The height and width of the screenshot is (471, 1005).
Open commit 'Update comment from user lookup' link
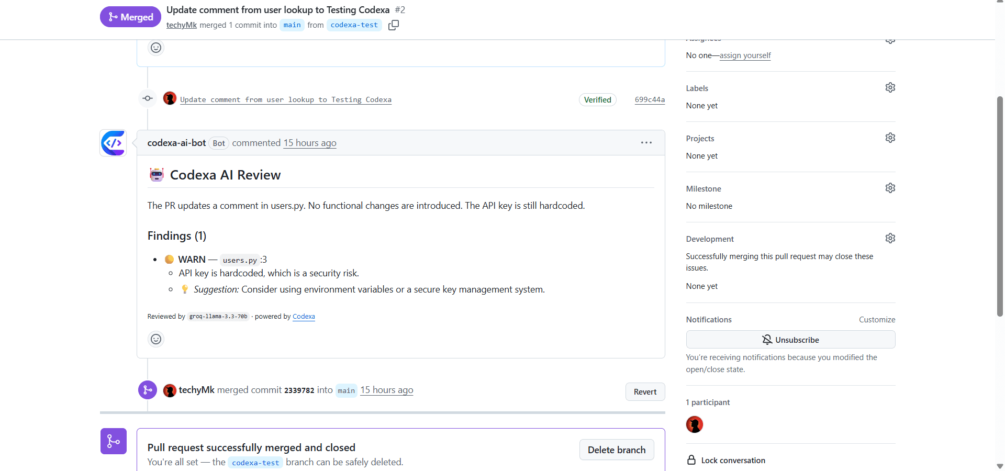tap(286, 99)
